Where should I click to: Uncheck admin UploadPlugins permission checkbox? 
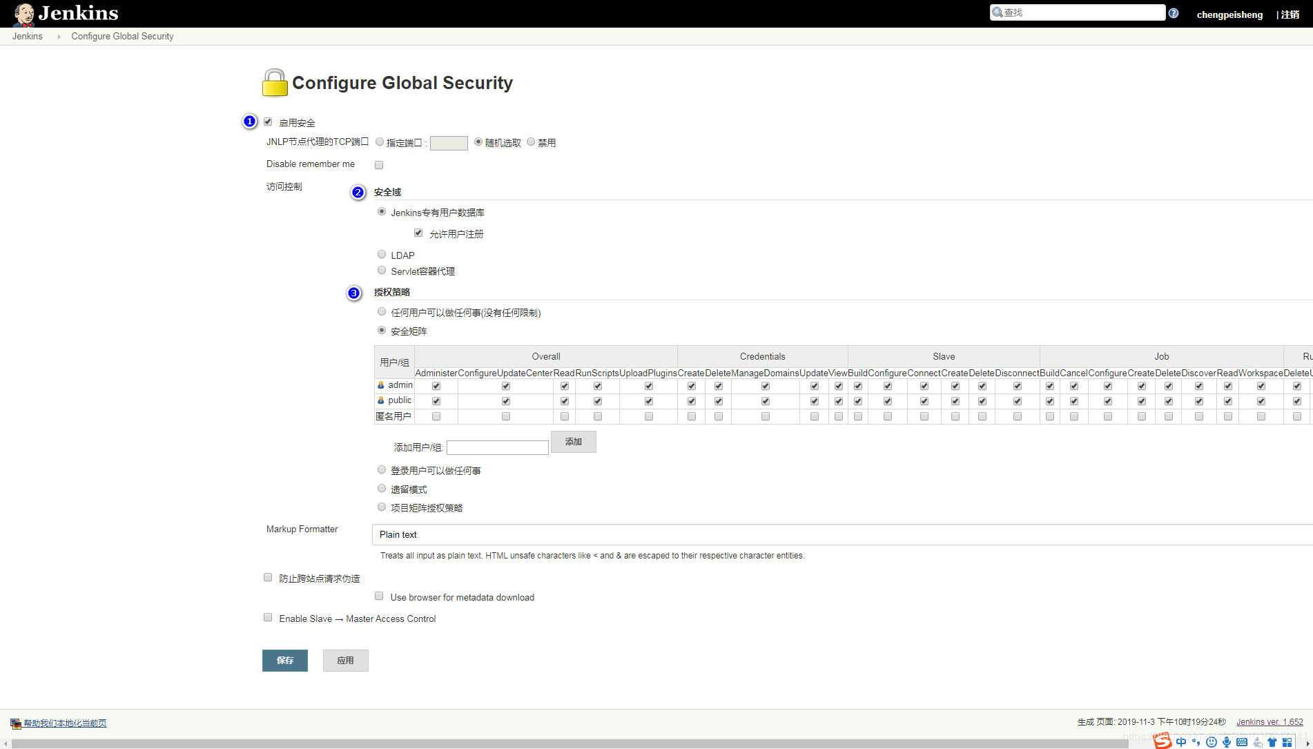tap(649, 386)
